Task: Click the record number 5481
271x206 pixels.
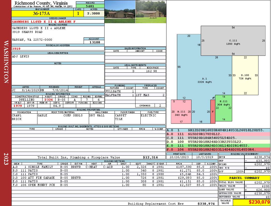Action: (90, 6)
